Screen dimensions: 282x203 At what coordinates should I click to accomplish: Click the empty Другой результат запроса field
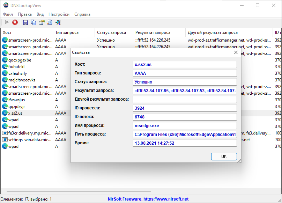pos(185,100)
